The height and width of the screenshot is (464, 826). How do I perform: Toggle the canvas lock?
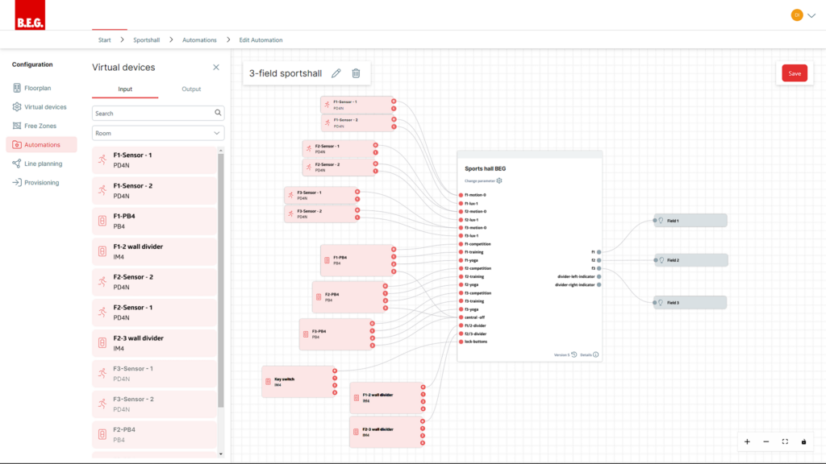(x=803, y=441)
